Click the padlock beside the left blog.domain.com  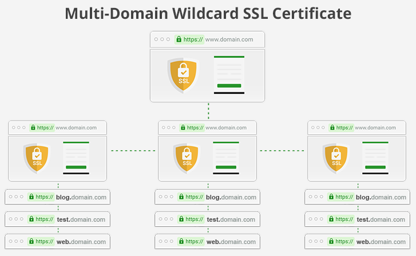click(x=31, y=197)
